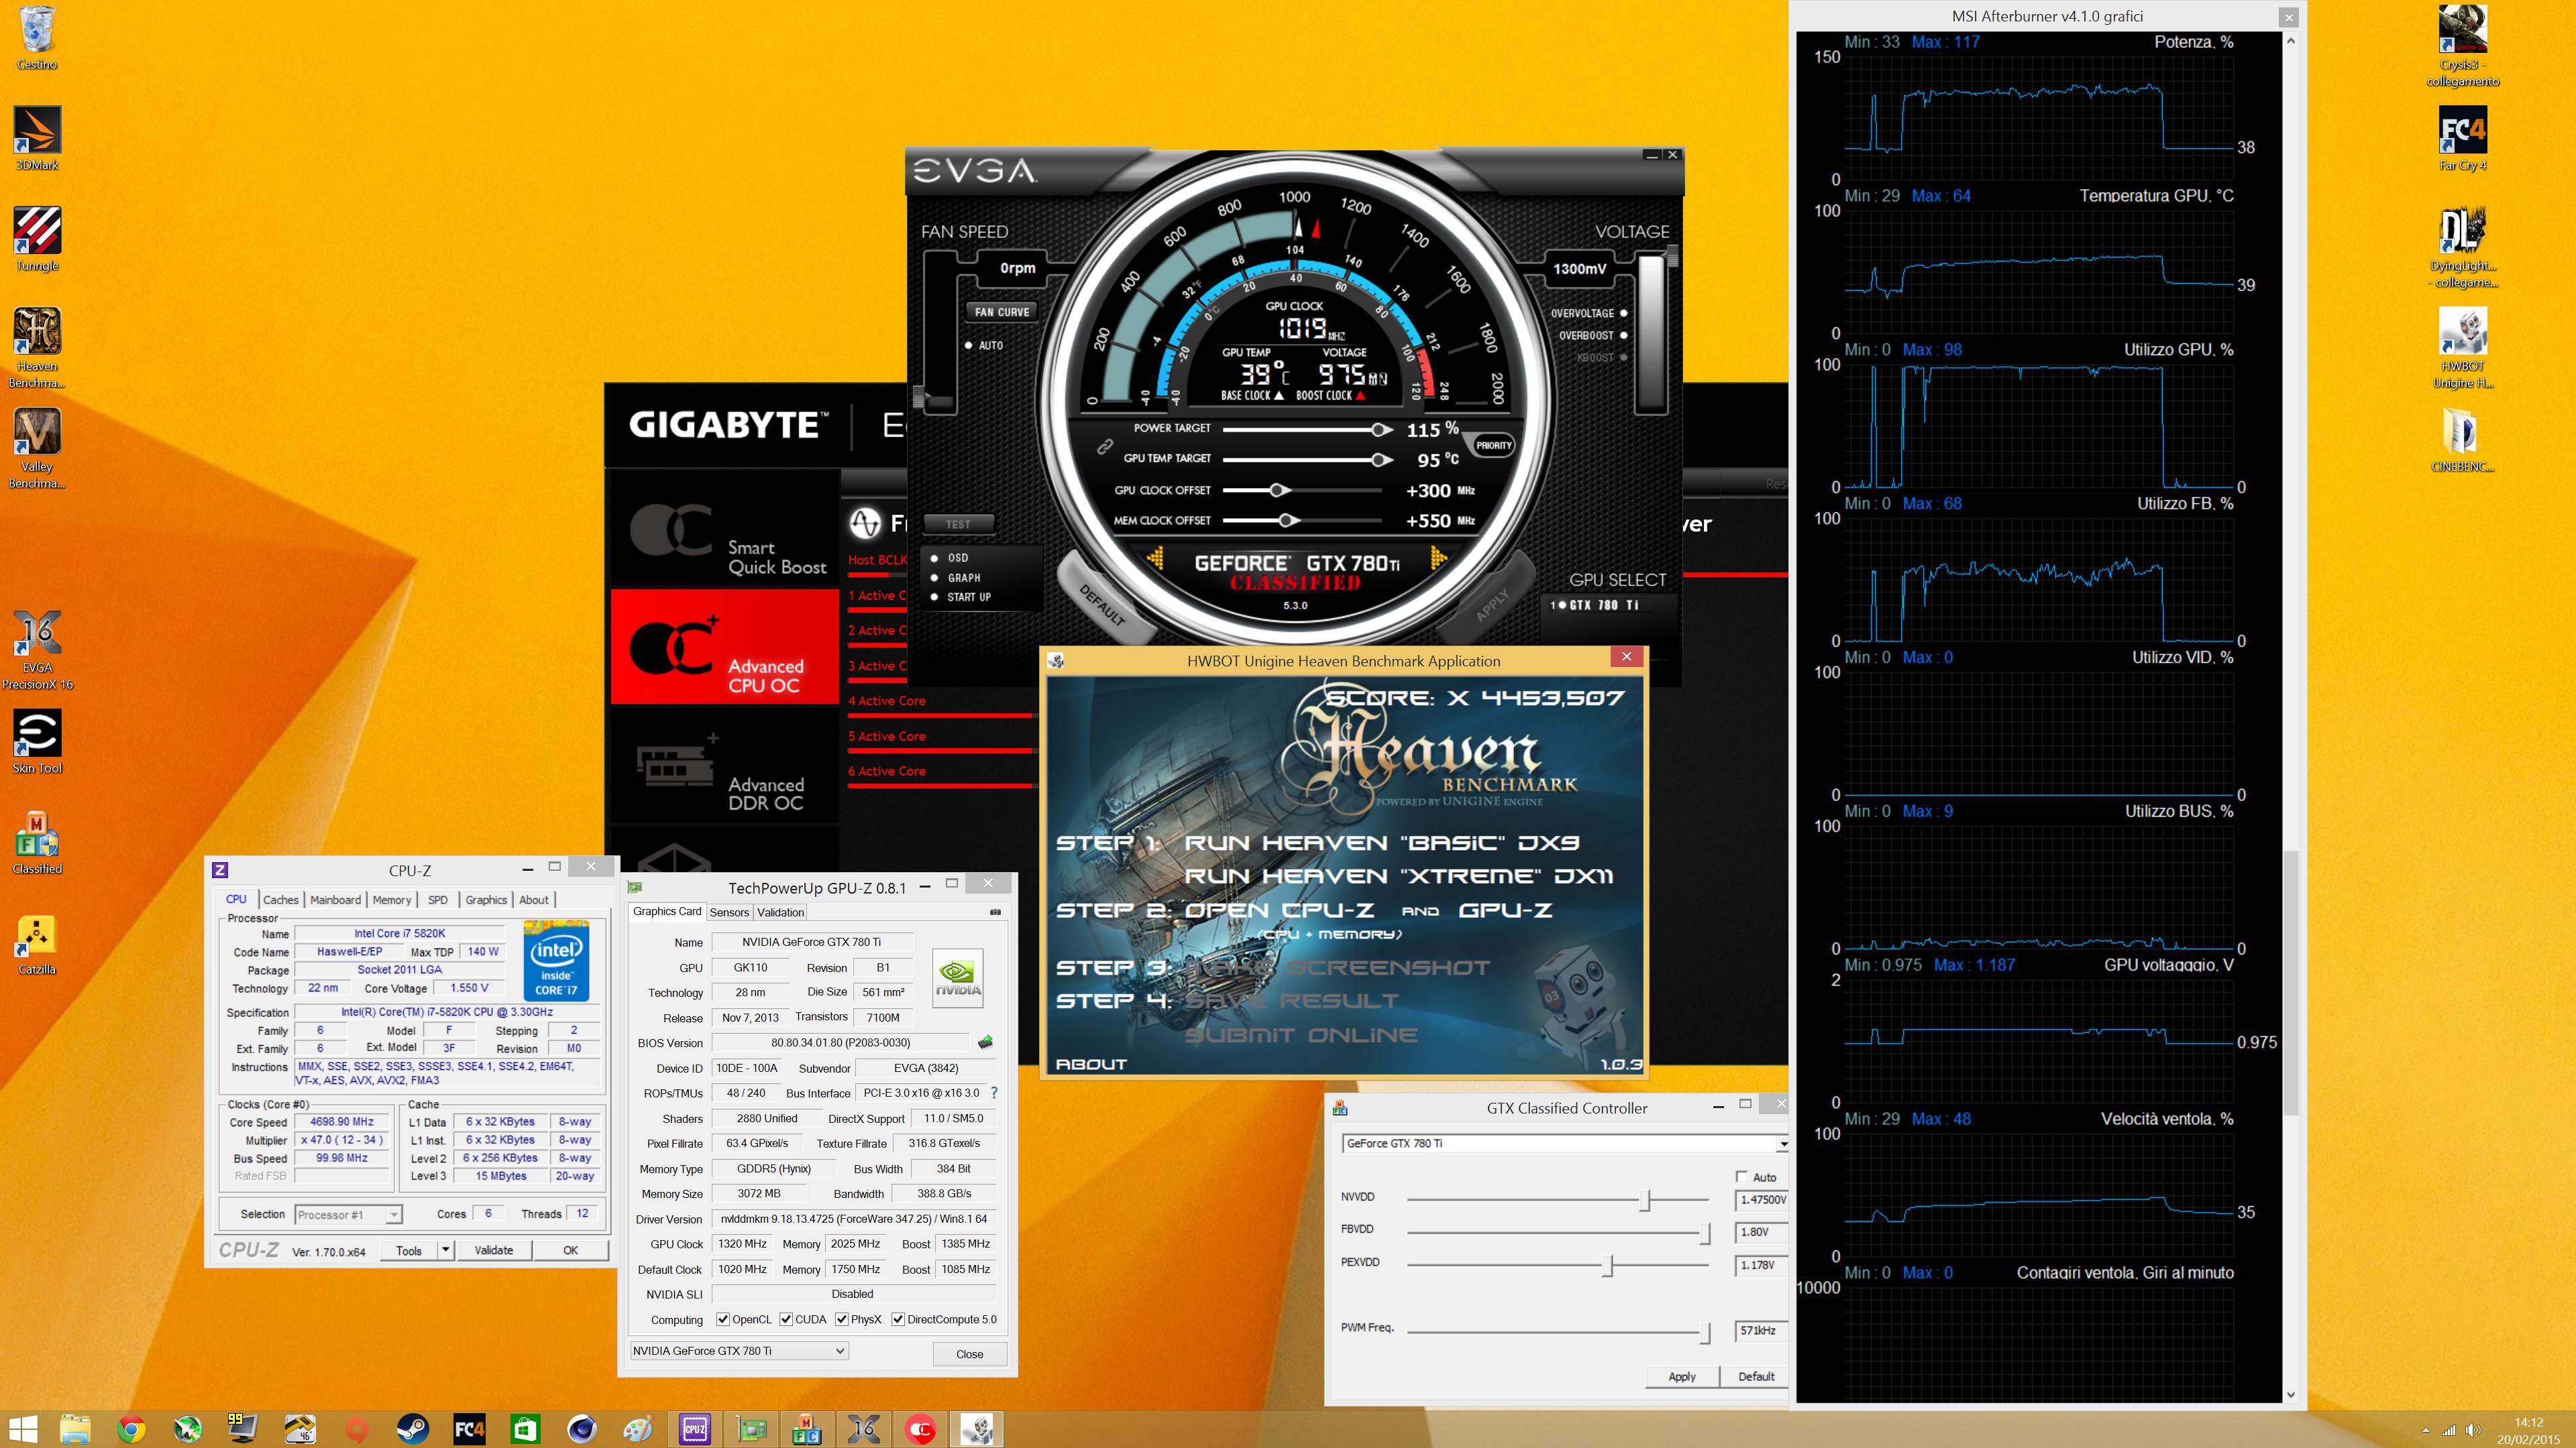
Task: Launch Valley Benchmark desktop shortcut
Action: (37, 448)
